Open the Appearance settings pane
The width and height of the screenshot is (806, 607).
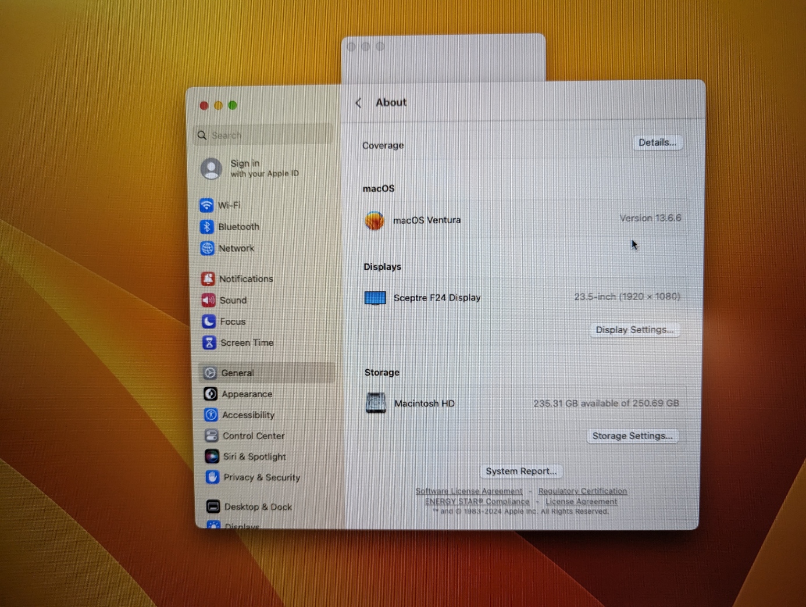pyautogui.click(x=247, y=394)
